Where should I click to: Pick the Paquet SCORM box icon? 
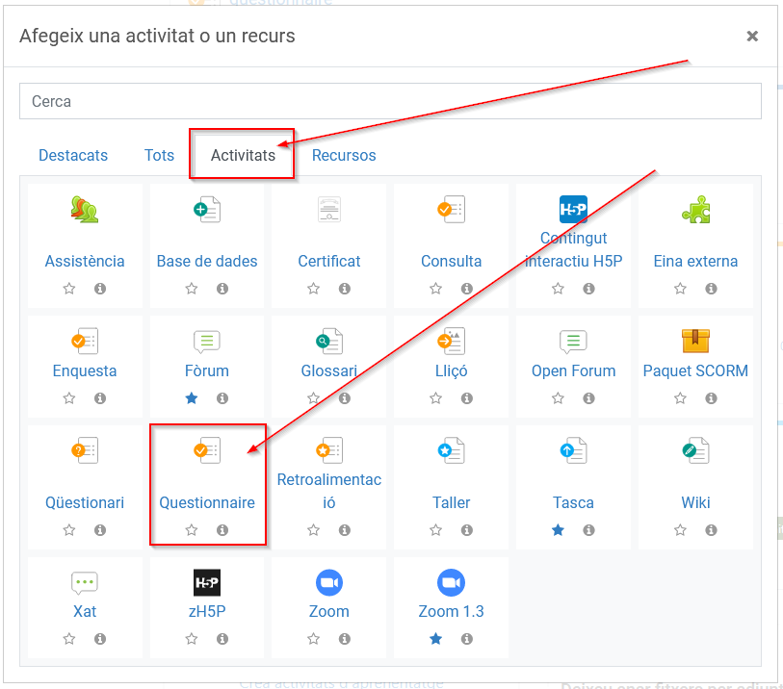click(695, 341)
